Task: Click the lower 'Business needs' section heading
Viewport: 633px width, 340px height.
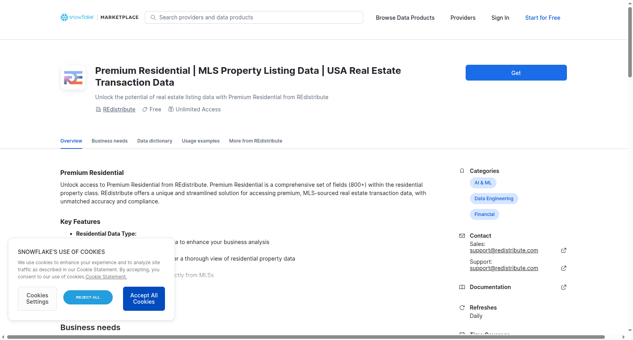Action: coord(90,327)
